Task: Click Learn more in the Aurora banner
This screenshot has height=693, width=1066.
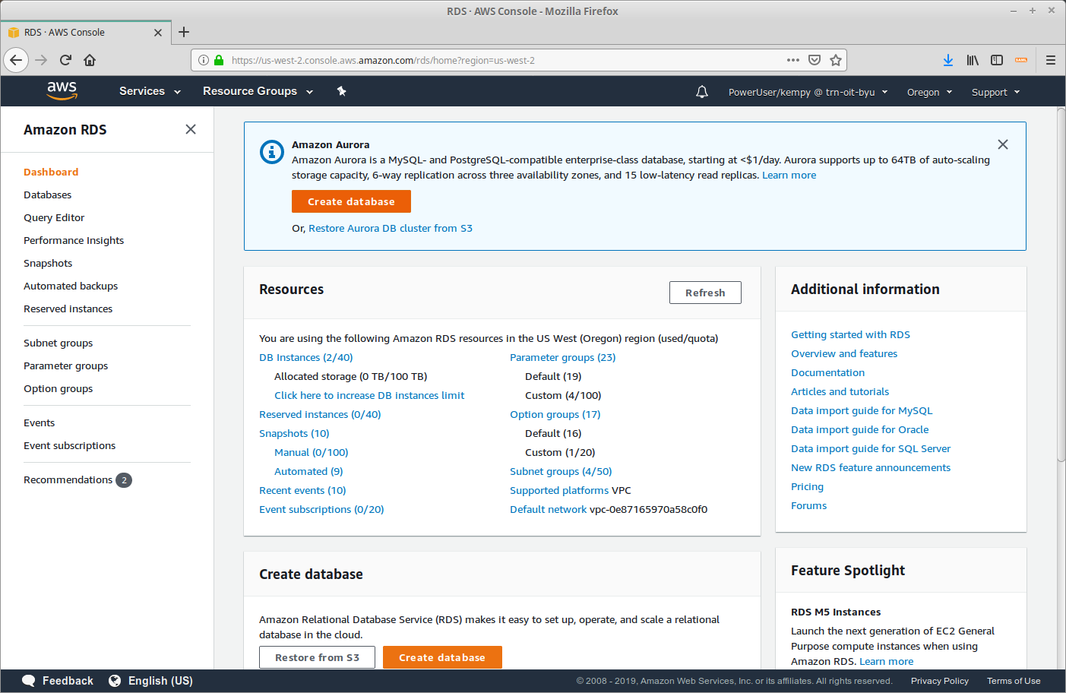Action: click(789, 176)
